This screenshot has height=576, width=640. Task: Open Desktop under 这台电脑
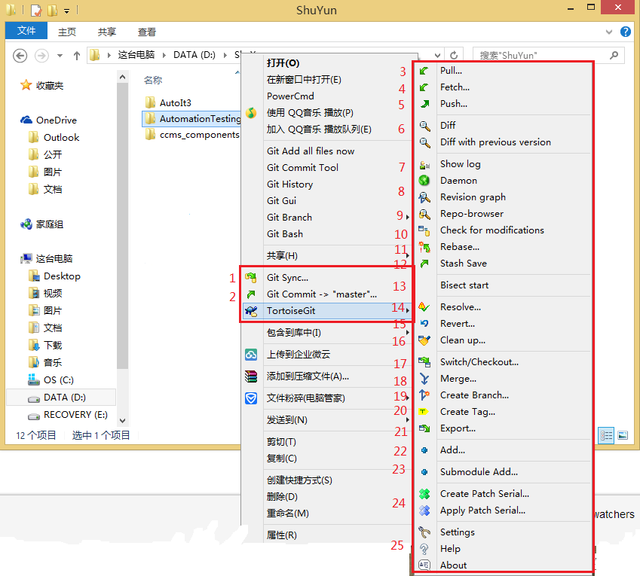tap(54, 276)
